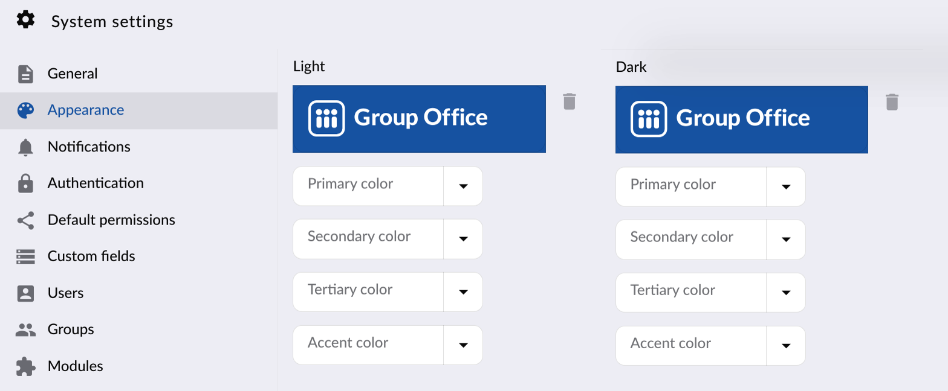Screen dimensions: 948x391
Task: Click the Dark Primary color field
Action: coord(691,187)
